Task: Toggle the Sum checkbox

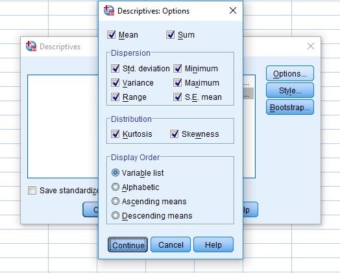Action: 171,34
